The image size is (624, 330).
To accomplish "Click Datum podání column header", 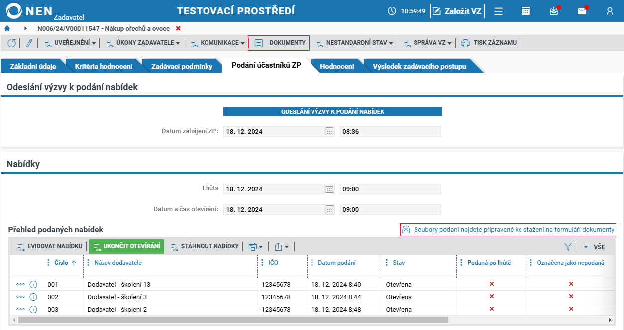I will coord(337,263).
